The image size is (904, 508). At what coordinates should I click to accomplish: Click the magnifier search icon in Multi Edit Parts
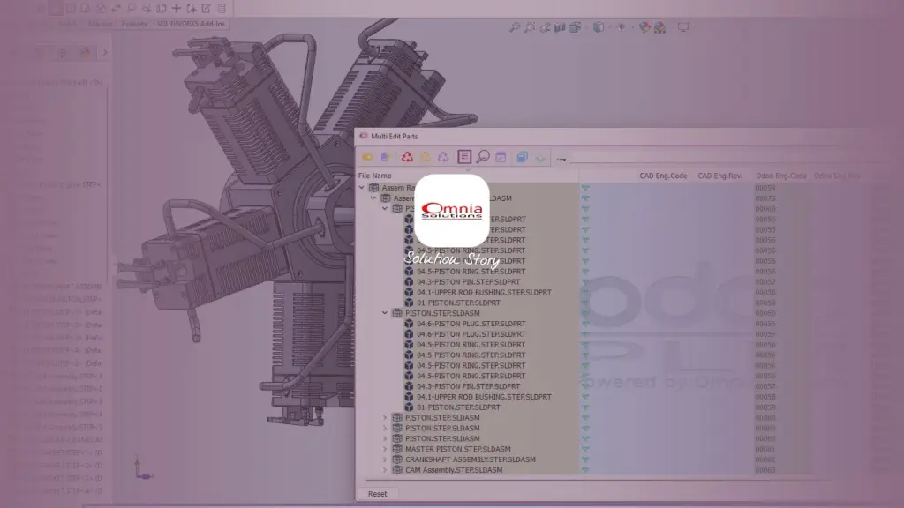coord(483,157)
